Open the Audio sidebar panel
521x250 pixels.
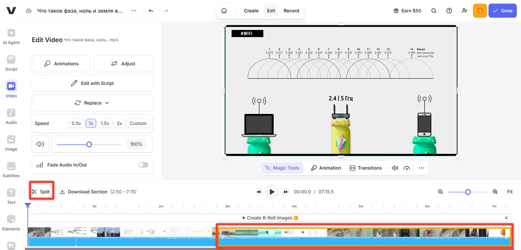tap(11, 117)
